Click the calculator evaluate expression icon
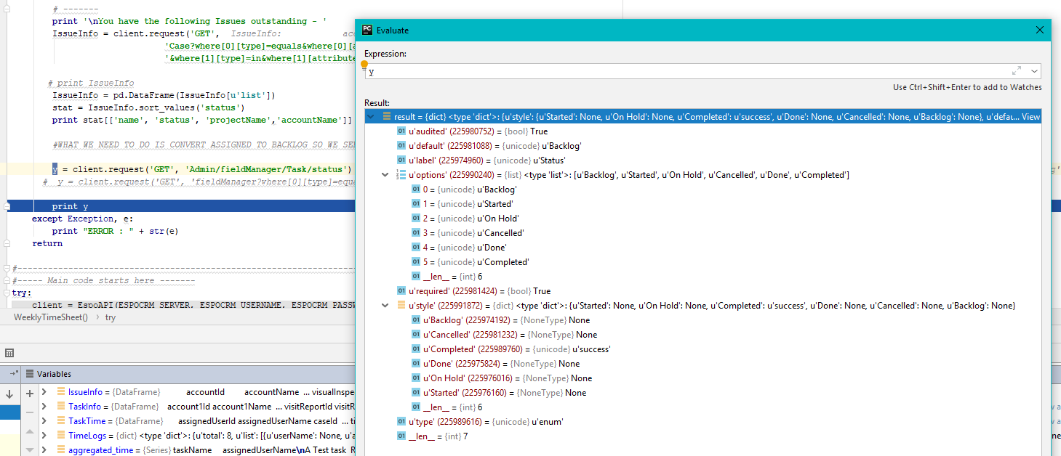The image size is (1061, 456). 9,353
